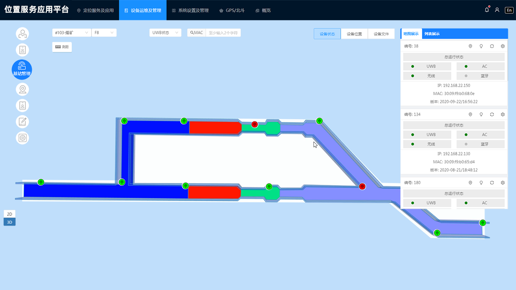516x290 pixels.
Task: Select the red station marker on the upper corridor
Action: click(x=254, y=124)
